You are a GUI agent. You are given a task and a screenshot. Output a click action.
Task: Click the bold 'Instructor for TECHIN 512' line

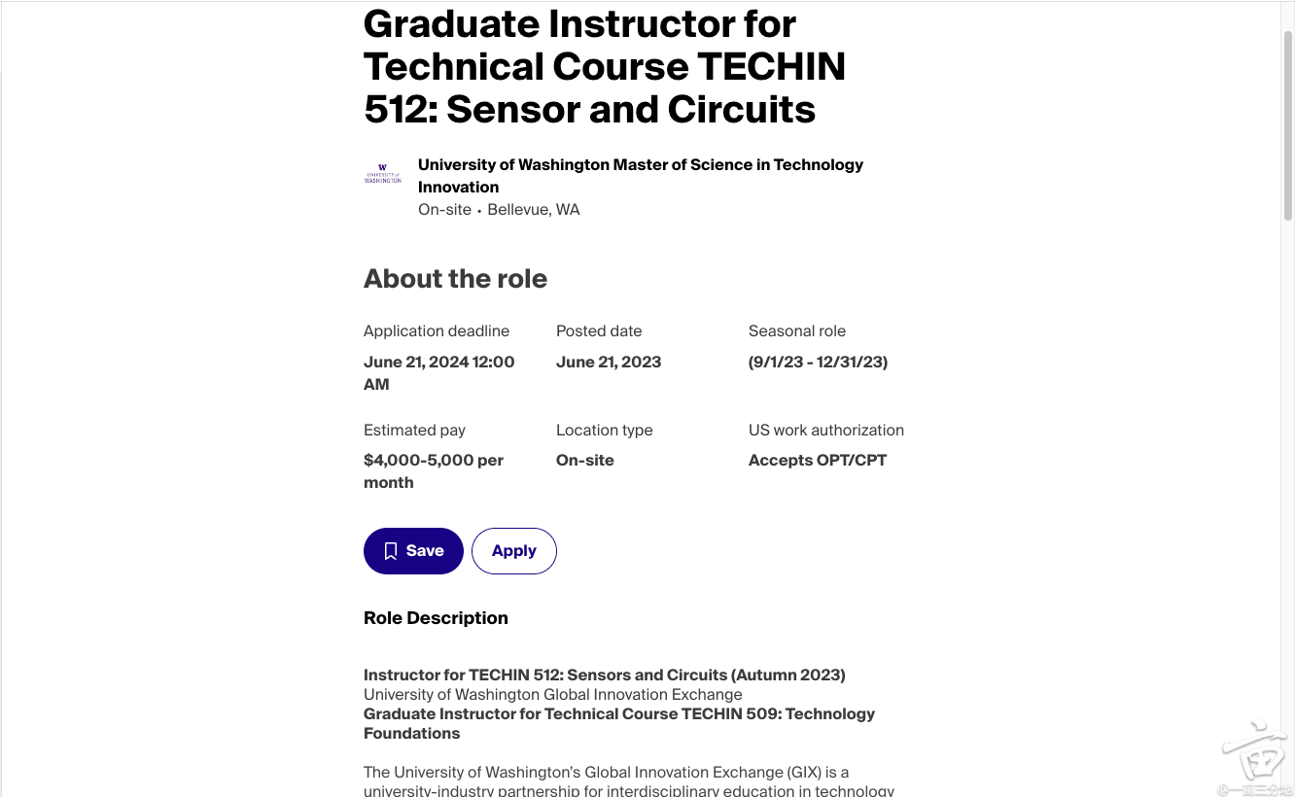point(604,675)
